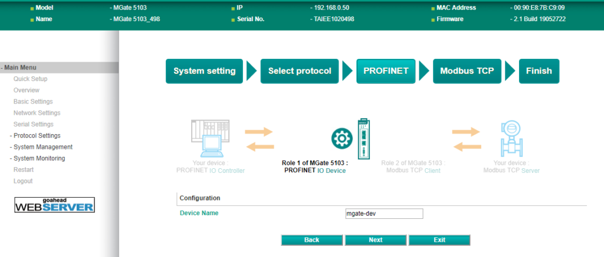The height and width of the screenshot is (257, 604).
Task: Open the Finish wizard step
Action: coord(539,71)
